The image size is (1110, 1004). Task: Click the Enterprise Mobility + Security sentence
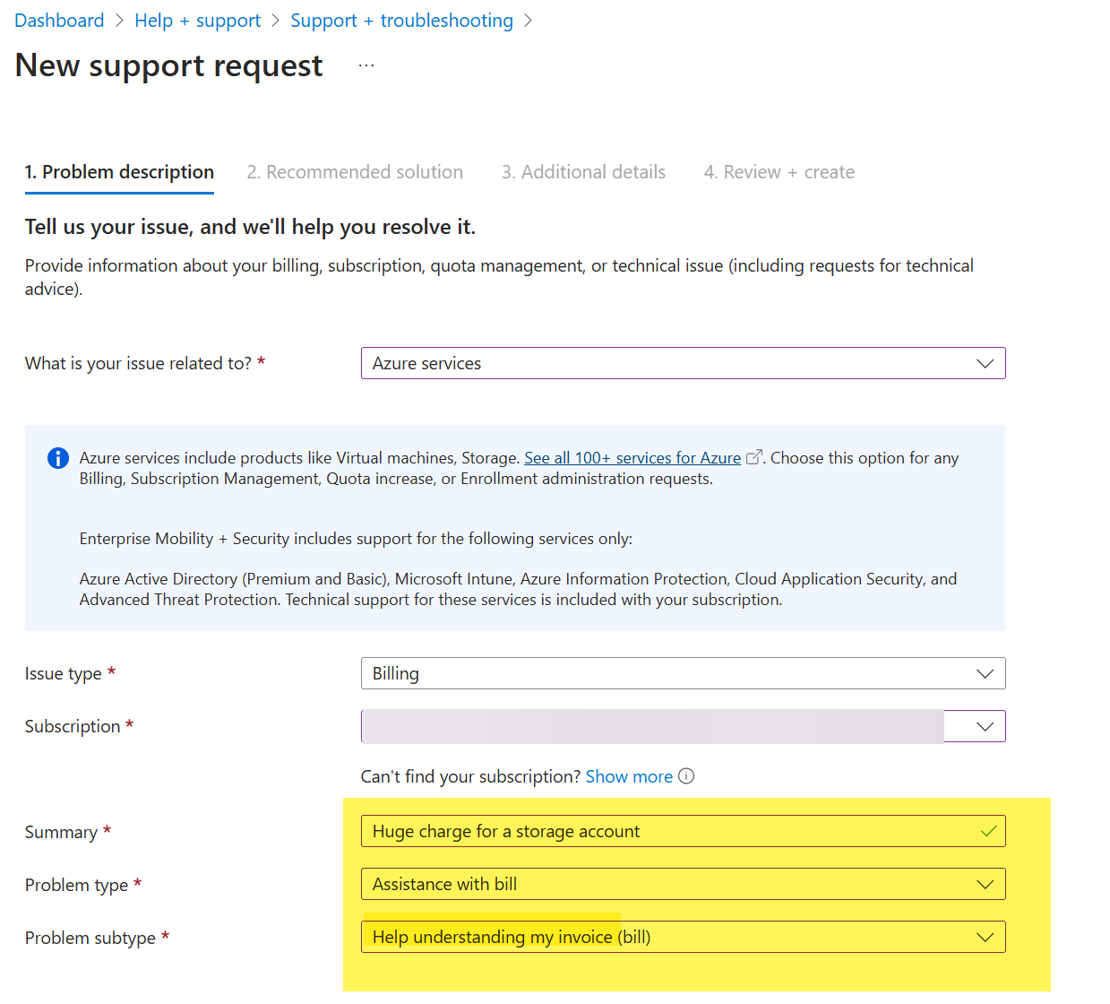click(356, 539)
